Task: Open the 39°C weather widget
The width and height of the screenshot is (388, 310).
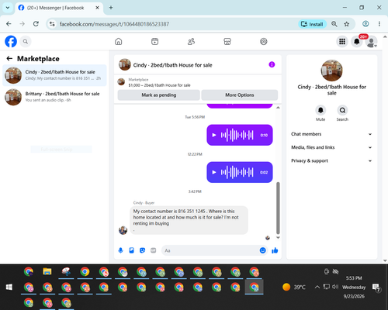Action: click(294, 287)
